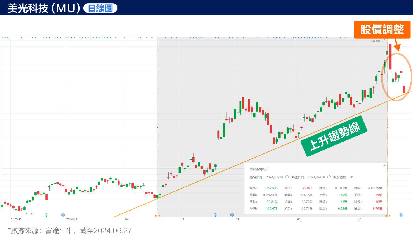Screen dimensions: 413x240
Task: Click the Q dividend marker near 2024/01
Action: tap(63, 215)
